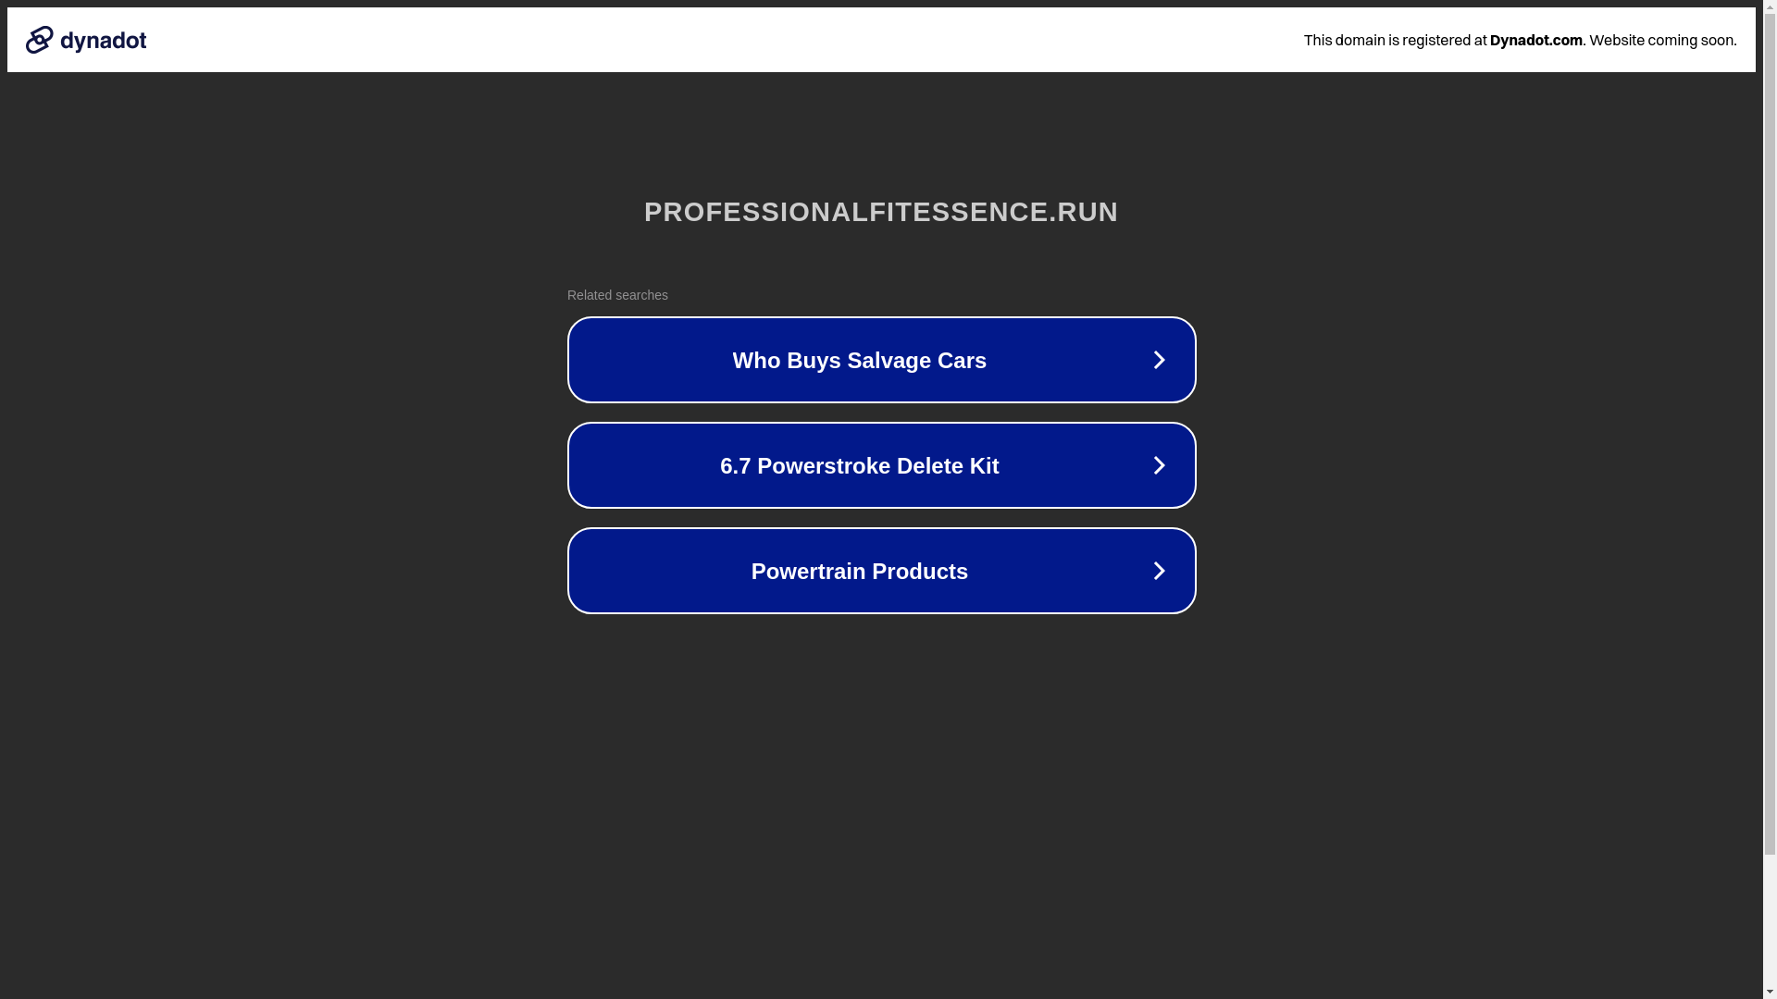Select the PROFESSIONALFITESSENCE.RUN domain heading
This screenshot has height=999, width=1777.
click(x=881, y=212)
